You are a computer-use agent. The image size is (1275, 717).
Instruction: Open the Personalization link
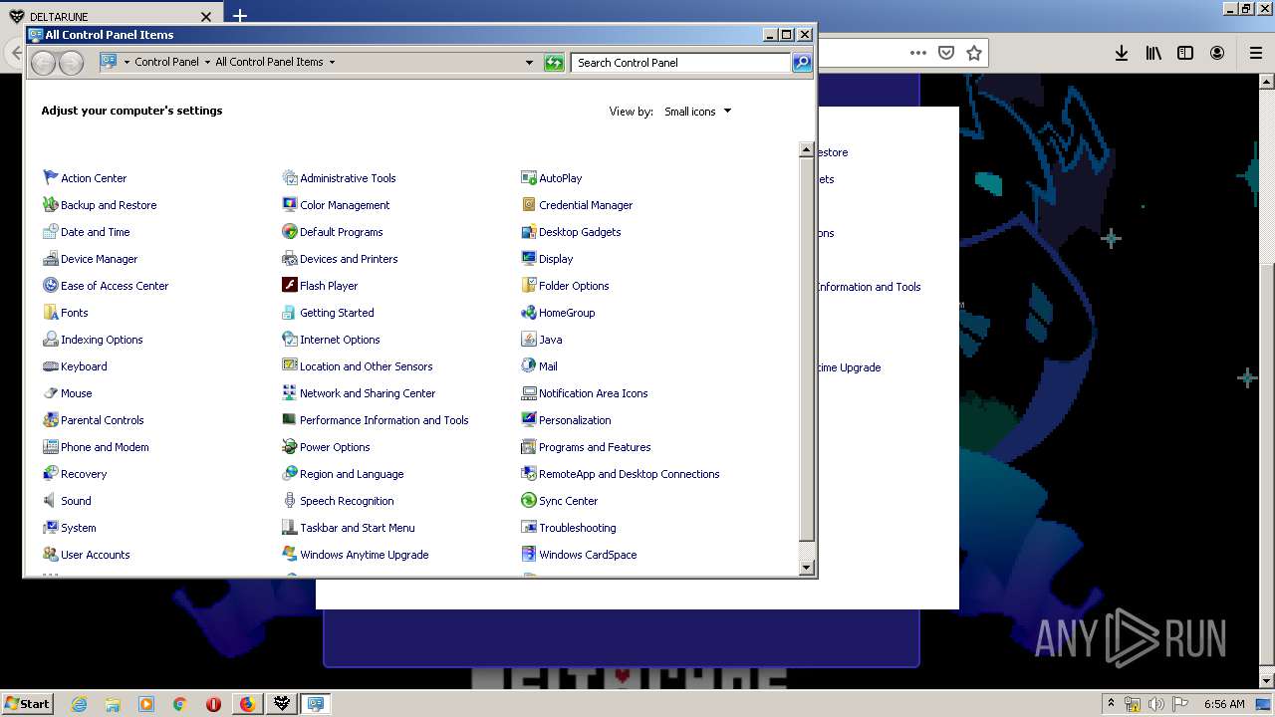tap(575, 420)
